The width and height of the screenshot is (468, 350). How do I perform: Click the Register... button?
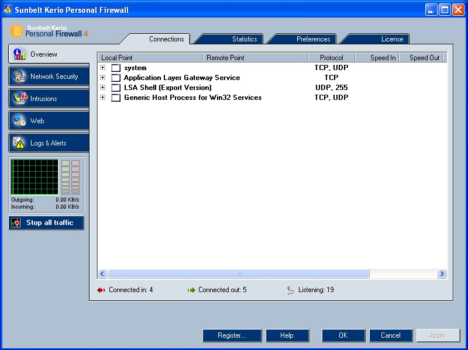click(231, 335)
